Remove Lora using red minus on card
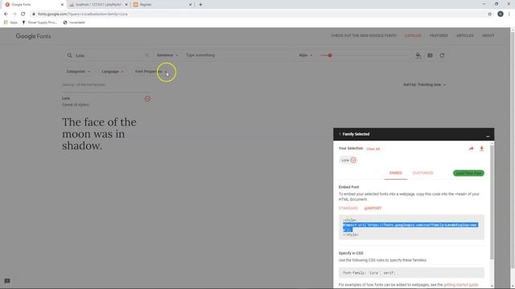This screenshot has height=289, width=515. [147, 99]
